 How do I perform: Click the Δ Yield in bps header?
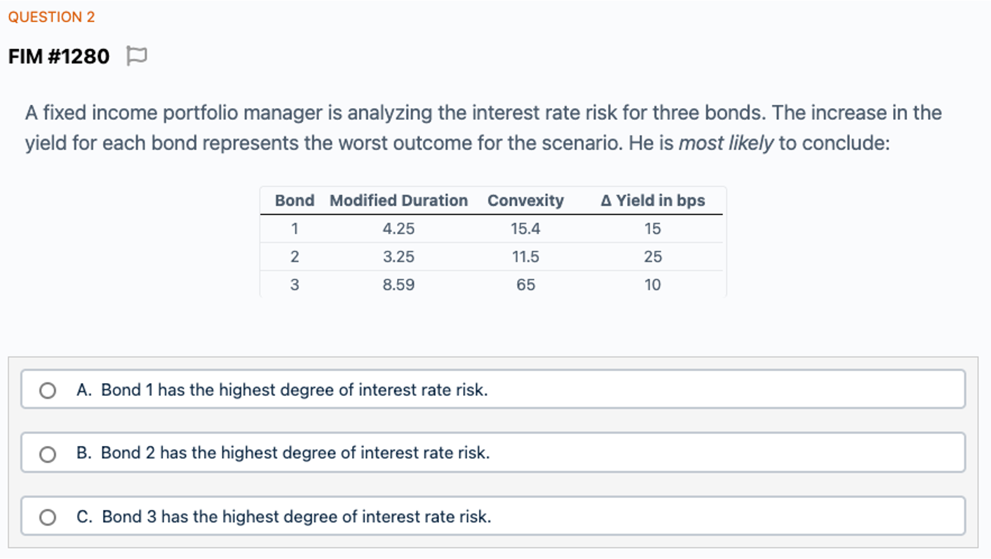(x=652, y=201)
